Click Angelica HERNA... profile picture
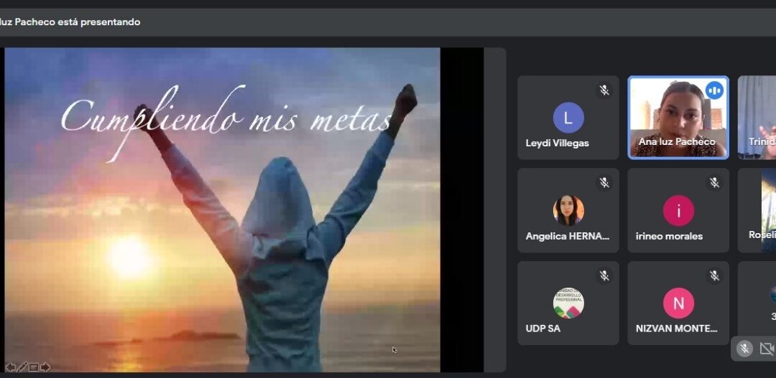Image resolution: width=776 pixels, height=378 pixels. (x=568, y=210)
